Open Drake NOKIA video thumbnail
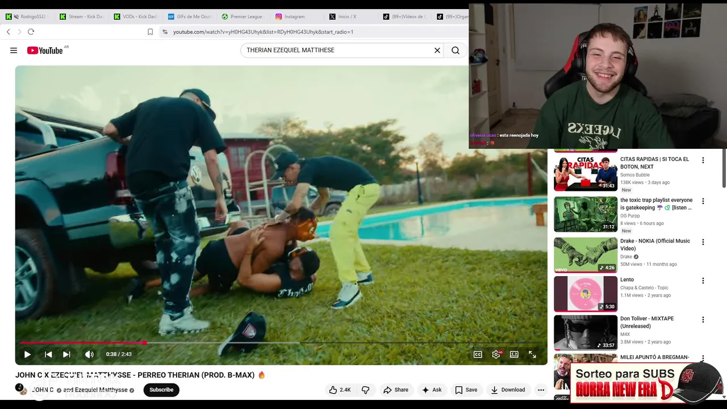The width and height of the screenshot is (727, 409). point(586,255)
